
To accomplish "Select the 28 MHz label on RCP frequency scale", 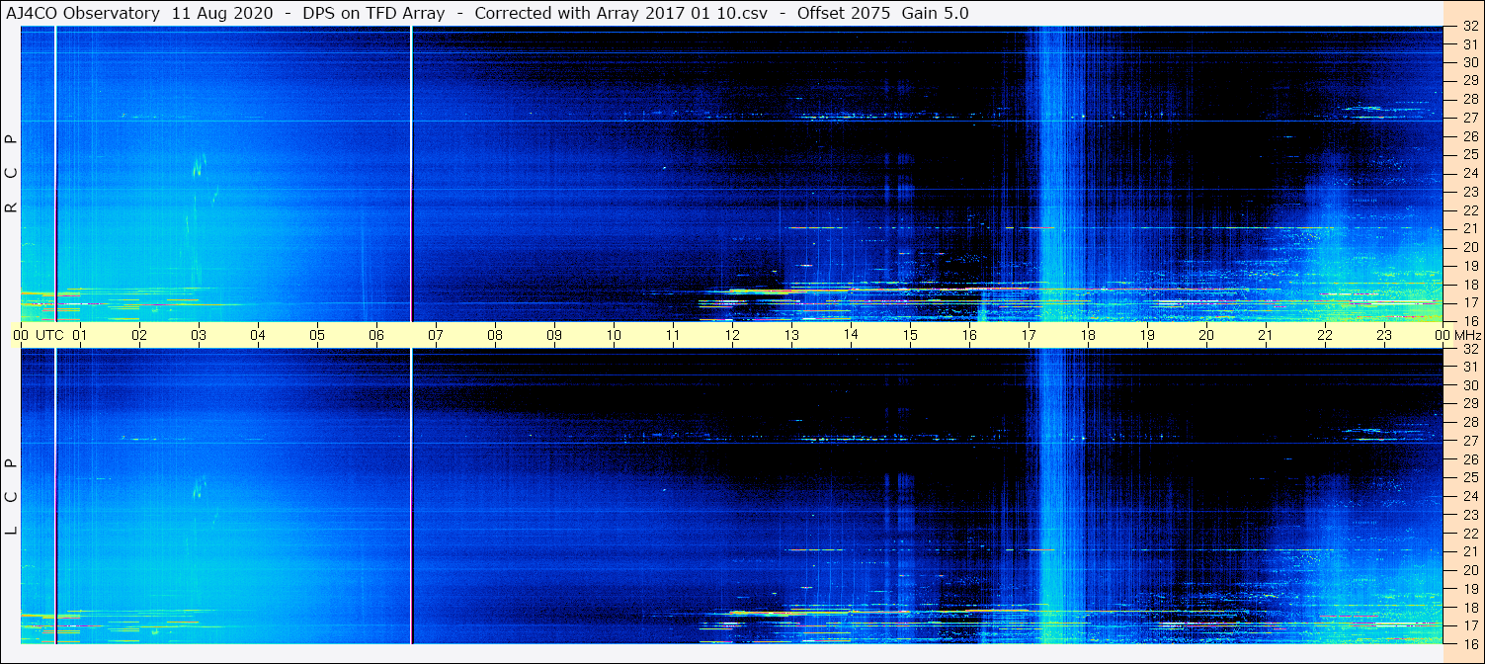I will pyautogui.click(x=1469, y=99).
